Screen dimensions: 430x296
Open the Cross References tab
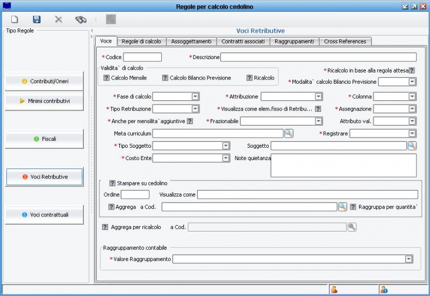pyautogui.click(x=345, y=41)
